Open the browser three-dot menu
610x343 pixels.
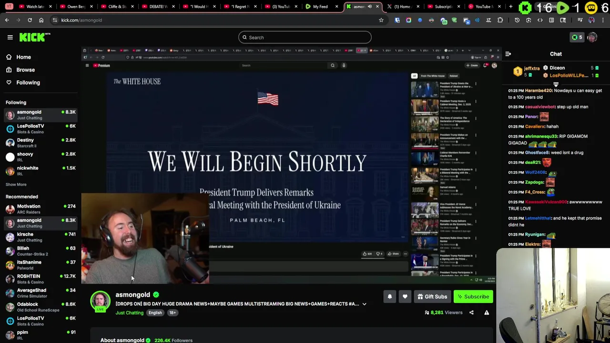[x=603, y=20]
